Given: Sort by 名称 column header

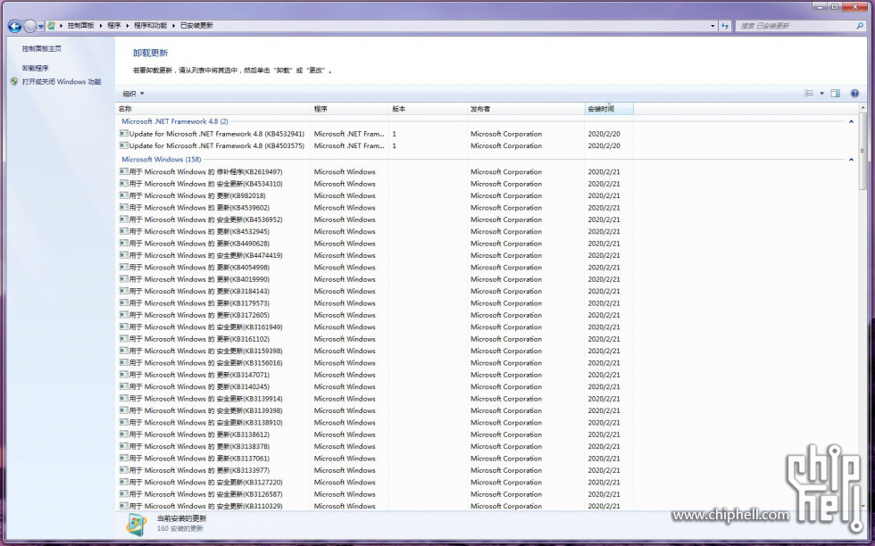Looking at the screenshot, I should pyautogui.click(x=212, y=109).
